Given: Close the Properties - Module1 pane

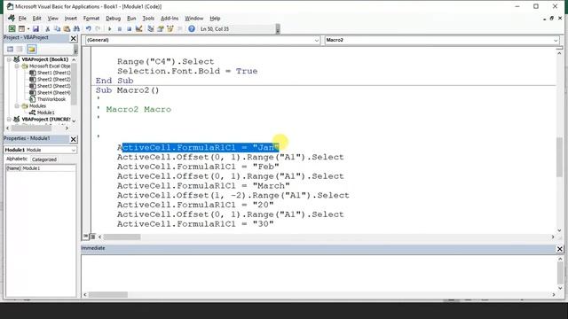Looking at the screenshot, I should tap(74, 139).
